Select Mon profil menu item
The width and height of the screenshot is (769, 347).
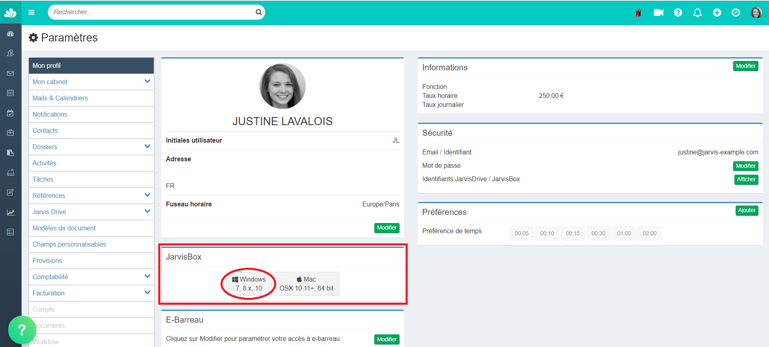[x=91, y=65]
